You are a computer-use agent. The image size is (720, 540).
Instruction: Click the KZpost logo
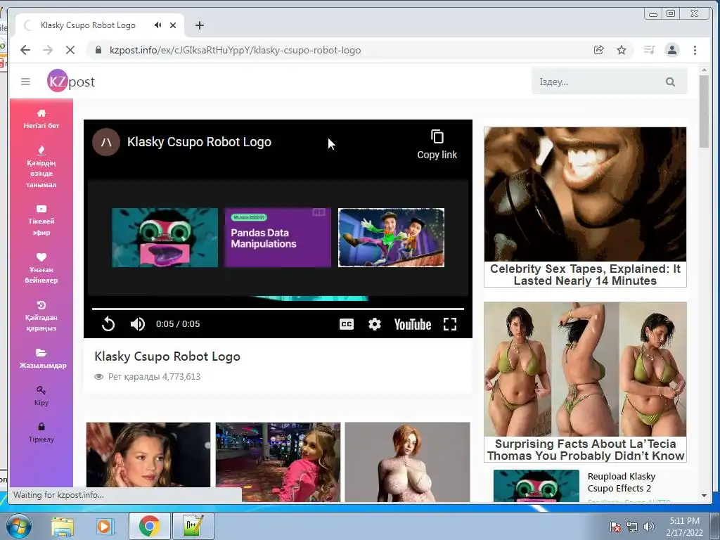pyautogui.click(x=71, y=82)
